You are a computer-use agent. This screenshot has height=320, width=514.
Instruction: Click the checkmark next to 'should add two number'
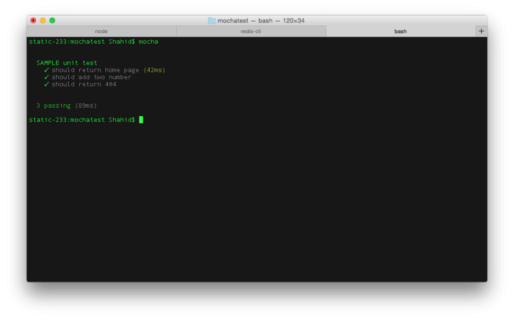(x=46, y=77)
